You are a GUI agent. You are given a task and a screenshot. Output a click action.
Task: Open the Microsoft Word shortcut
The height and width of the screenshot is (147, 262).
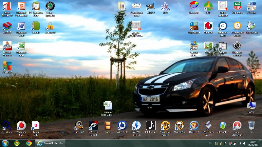click(21, 26)
